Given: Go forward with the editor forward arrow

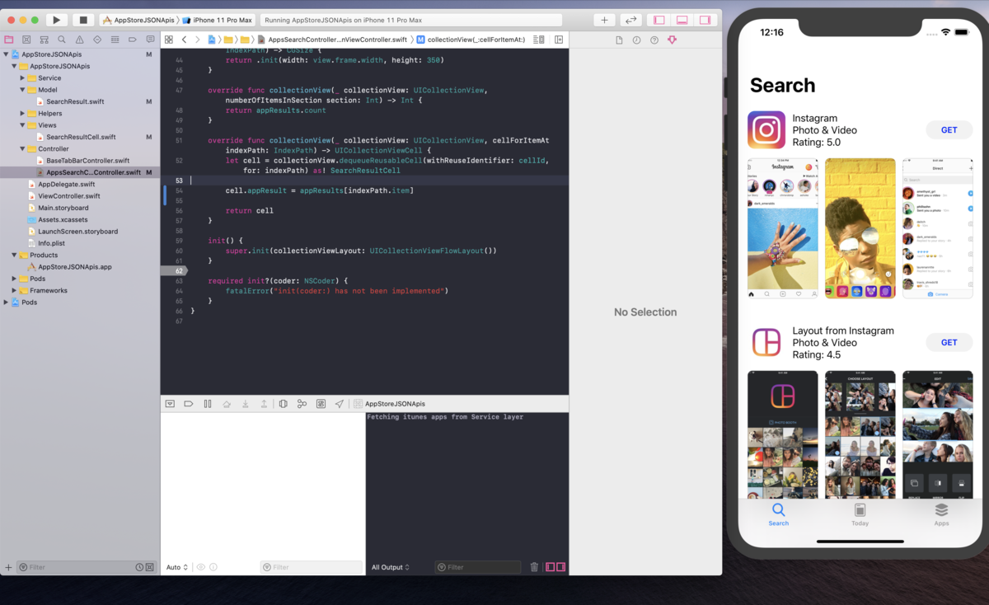Looking at the screenshot, I should [197, 40].
